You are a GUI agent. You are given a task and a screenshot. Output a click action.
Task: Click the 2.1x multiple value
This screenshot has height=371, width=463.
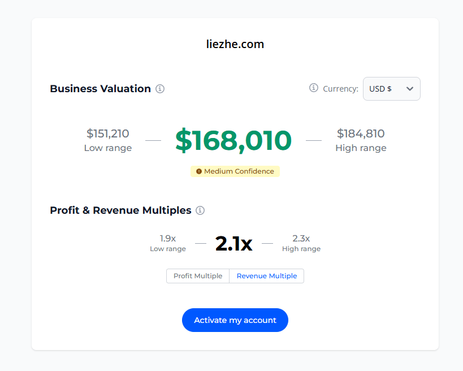pos(234,244)
